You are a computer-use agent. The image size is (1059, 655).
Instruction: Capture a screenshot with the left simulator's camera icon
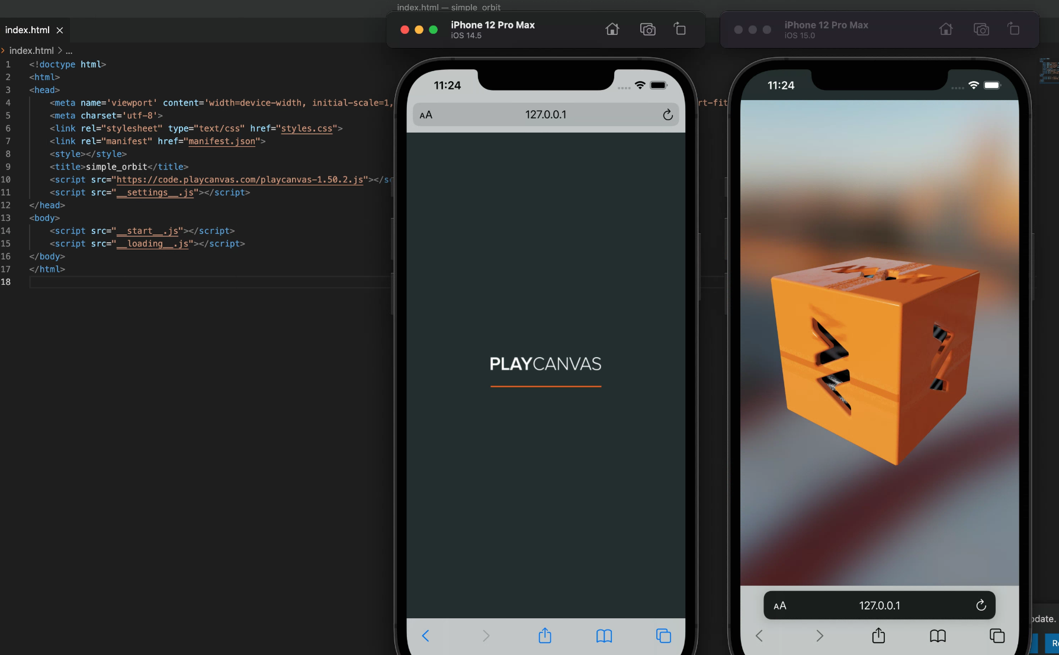(647, 29)
